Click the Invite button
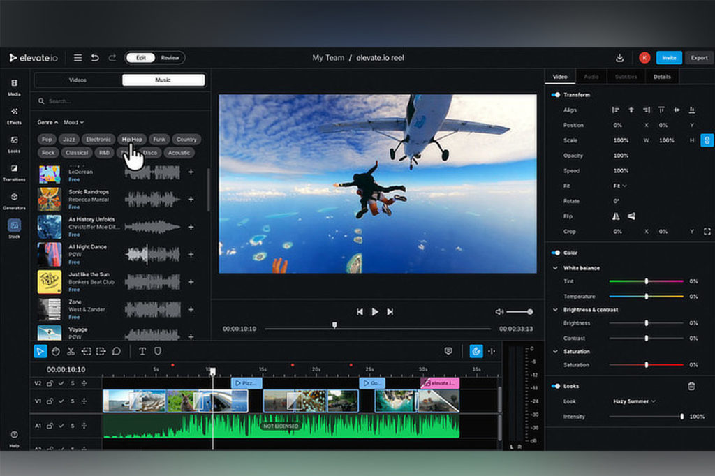The width and height of the screenshot is (715, 476). pyautogui.click(x=669, y=58)
